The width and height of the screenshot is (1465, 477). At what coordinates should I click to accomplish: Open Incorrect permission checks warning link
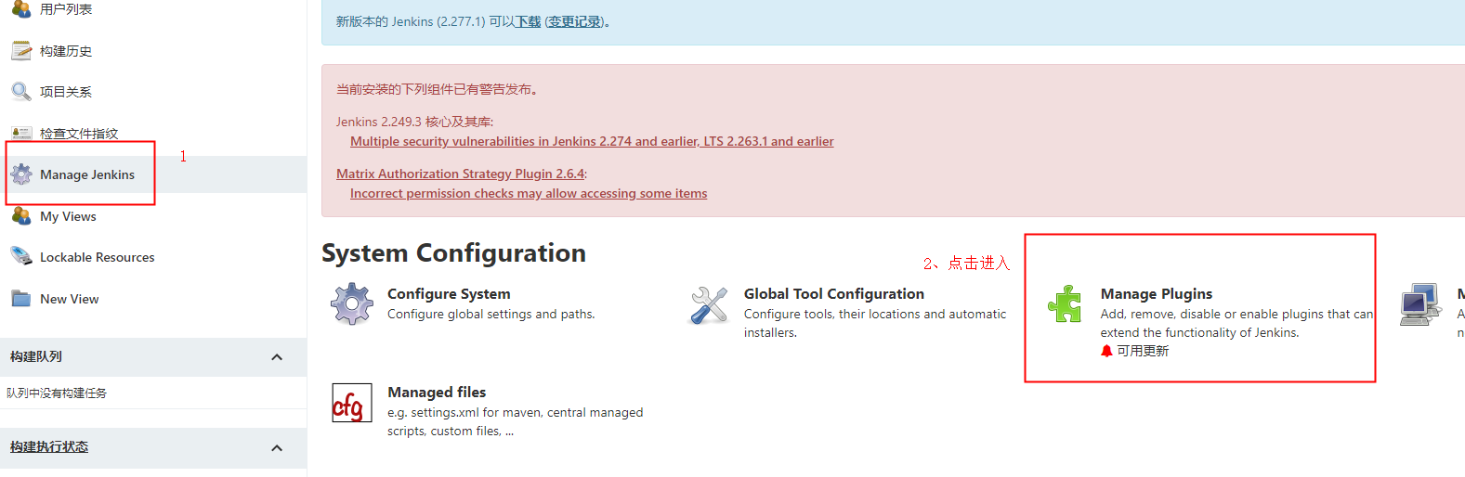point(529,193)
